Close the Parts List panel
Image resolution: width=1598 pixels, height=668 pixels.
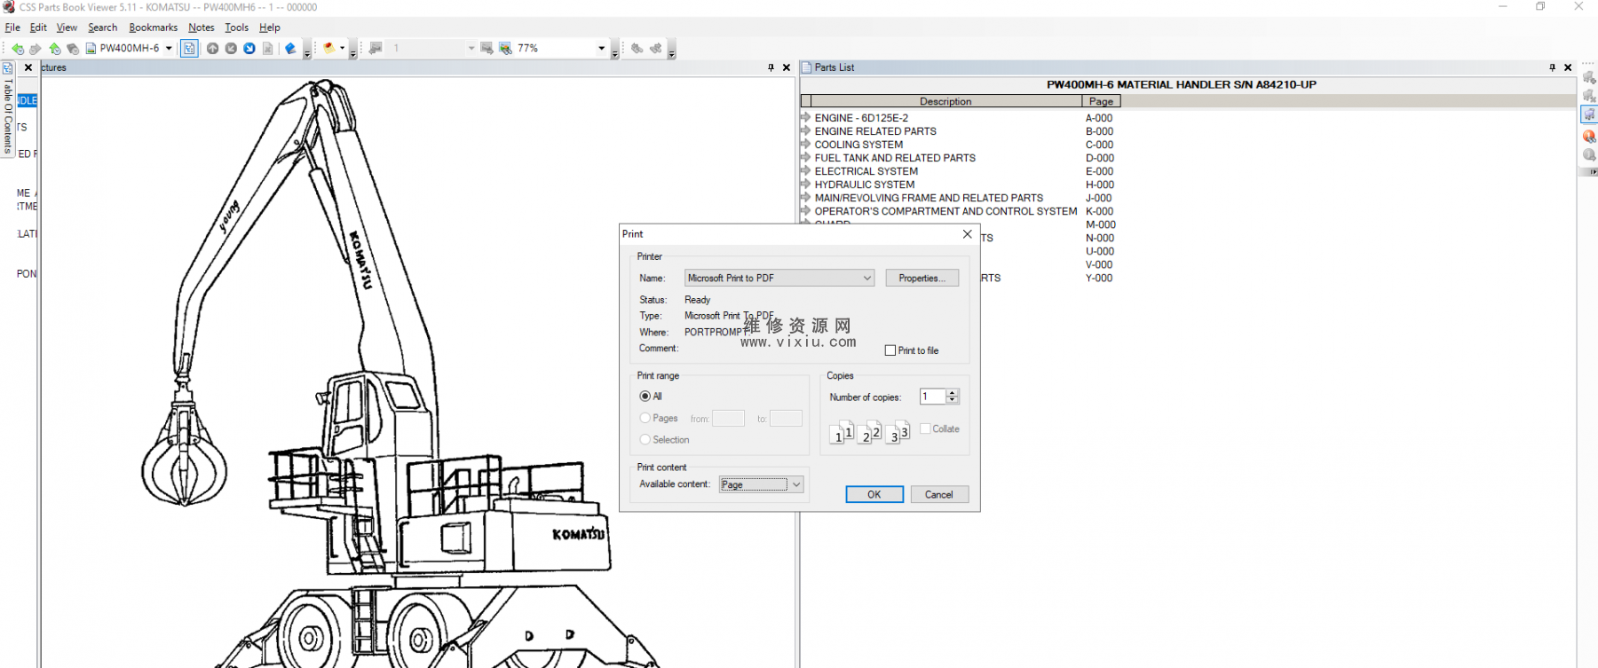(x=1568, y=67)
